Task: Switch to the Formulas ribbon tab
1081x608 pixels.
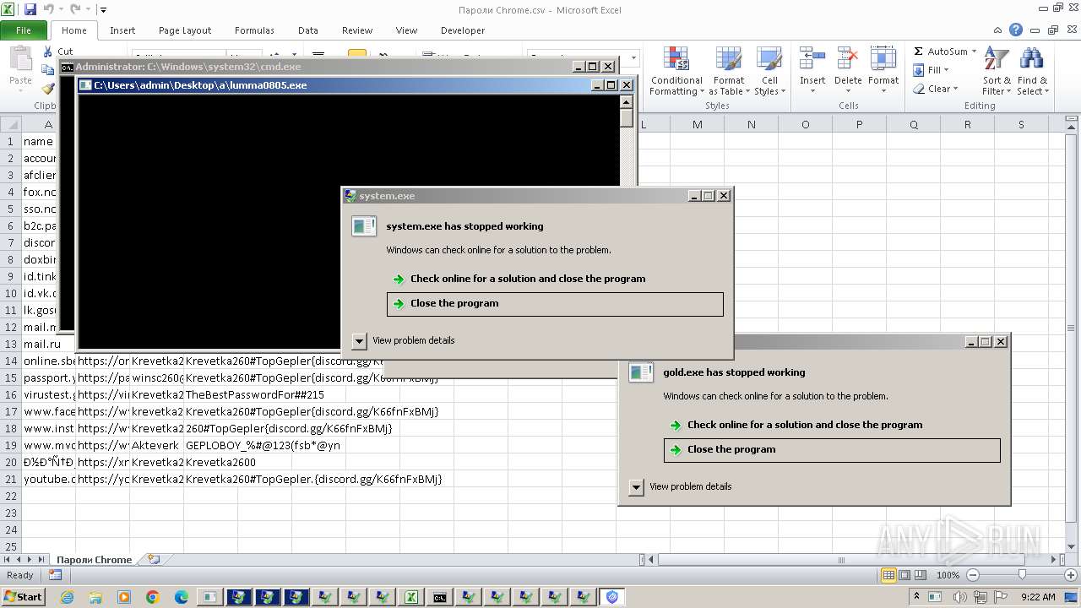Action: [x=254, y=30]
